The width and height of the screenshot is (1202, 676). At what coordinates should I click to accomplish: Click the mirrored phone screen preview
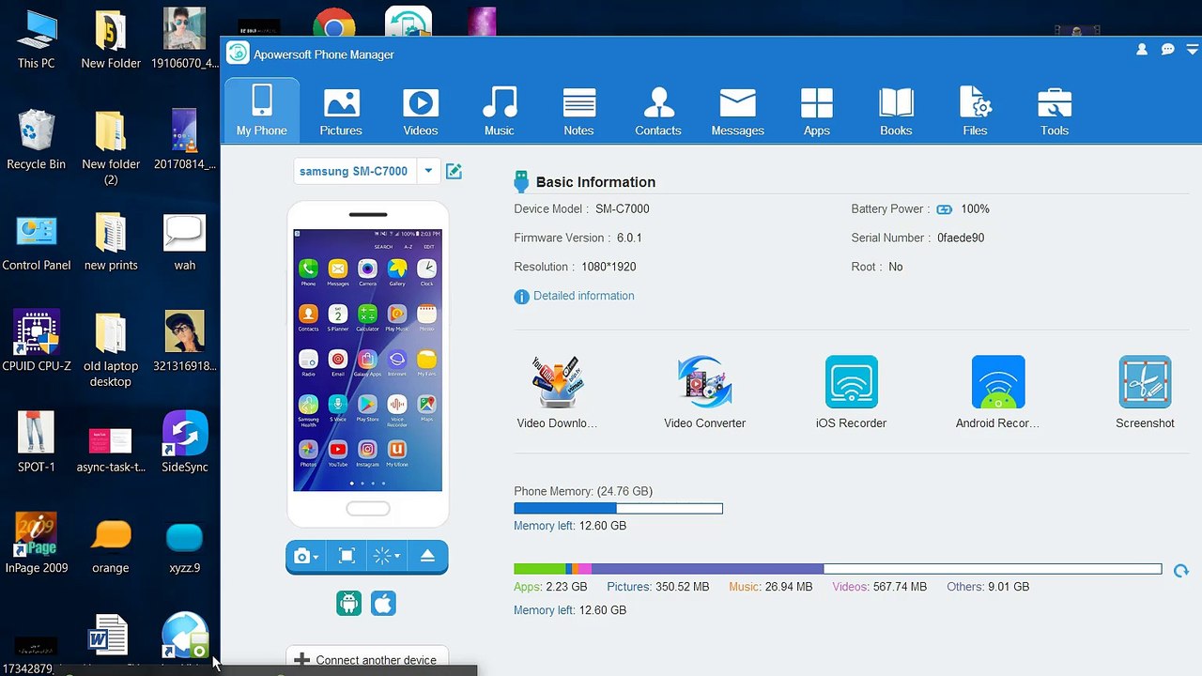pos(367,360)
